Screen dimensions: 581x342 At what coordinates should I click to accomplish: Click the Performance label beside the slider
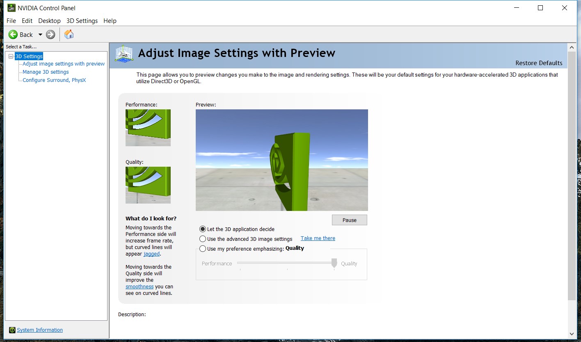coord(217,264)
